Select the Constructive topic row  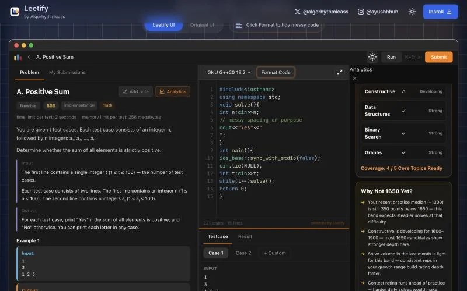tap(403, 91)
